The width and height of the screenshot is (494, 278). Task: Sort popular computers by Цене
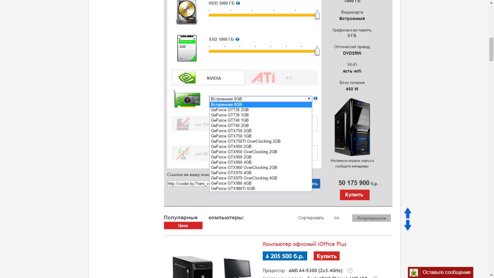pos(183,225)
